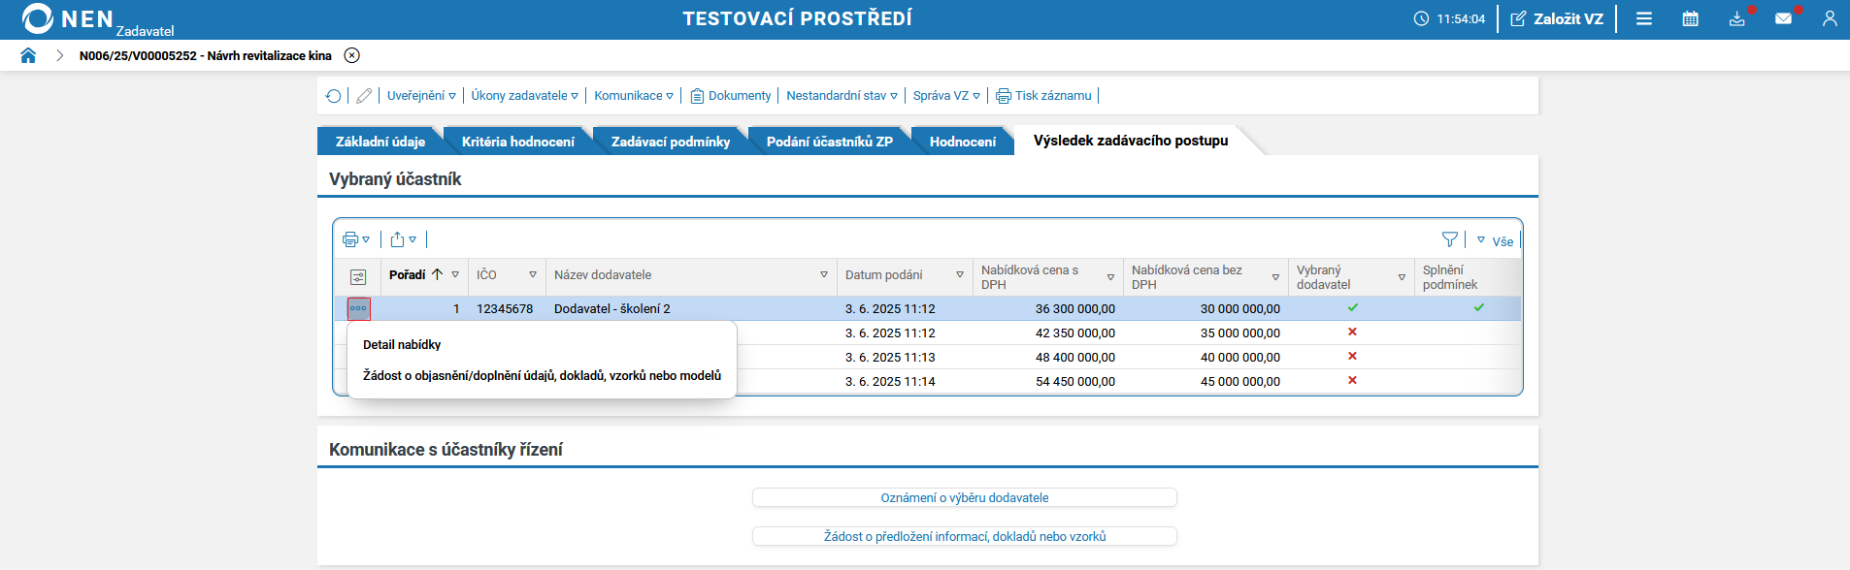The image size is (1850, 570).
Task: Click the edit pencil icon
Action: tap(364, 96)
